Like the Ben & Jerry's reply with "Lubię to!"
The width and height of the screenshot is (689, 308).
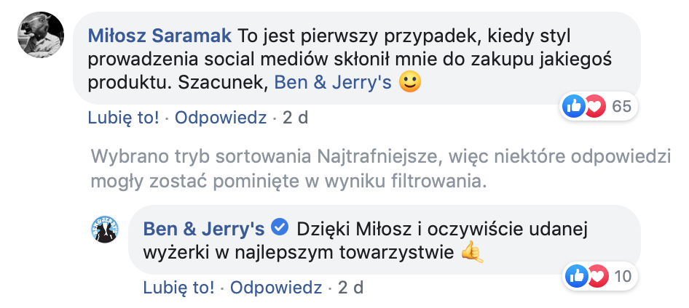pos(178,288)
